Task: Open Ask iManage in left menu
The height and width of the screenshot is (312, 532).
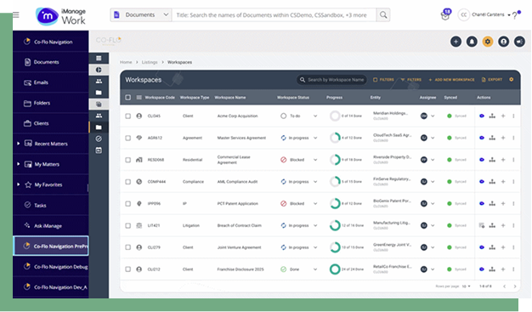Action: [50, 226]
